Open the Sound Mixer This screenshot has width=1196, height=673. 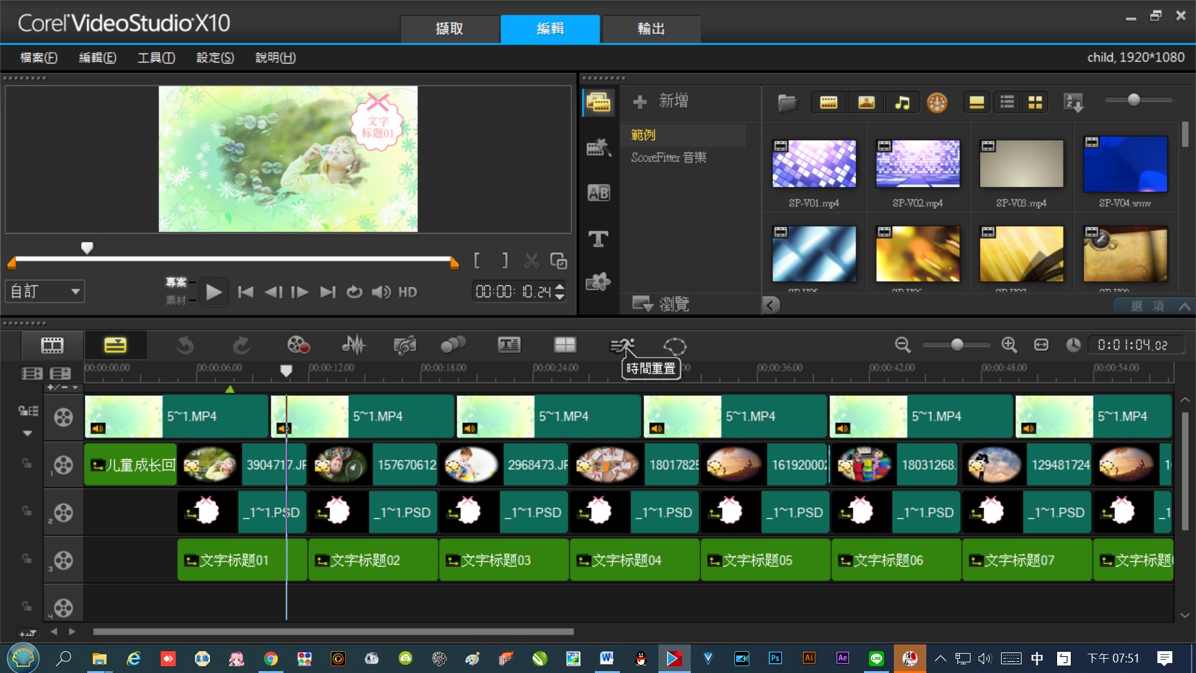pyautogui.click(x=353, y=345)
